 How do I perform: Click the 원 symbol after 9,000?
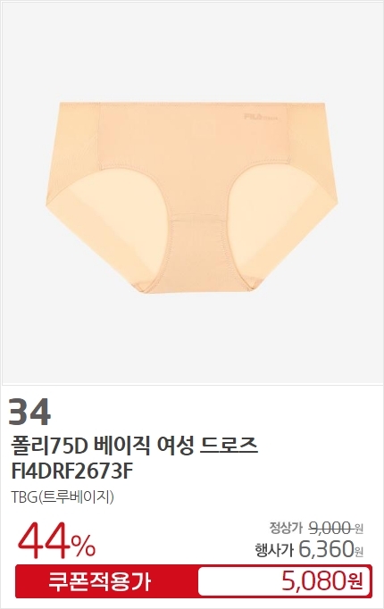tap(358, 529)
